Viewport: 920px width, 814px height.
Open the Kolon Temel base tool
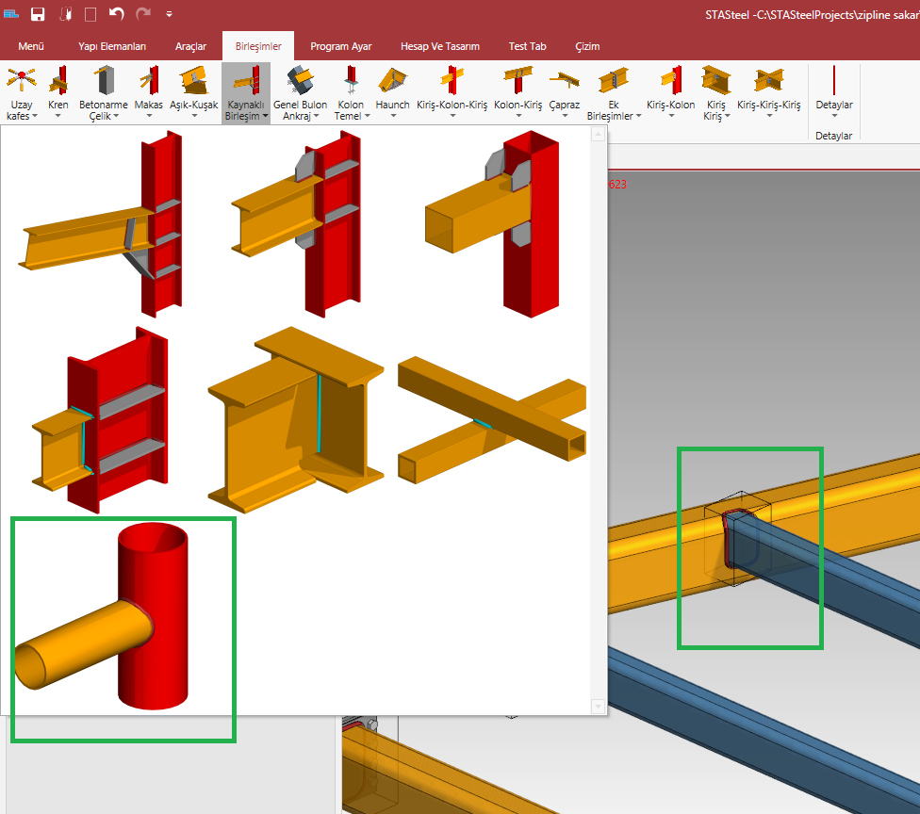click(x=350, y=92)
